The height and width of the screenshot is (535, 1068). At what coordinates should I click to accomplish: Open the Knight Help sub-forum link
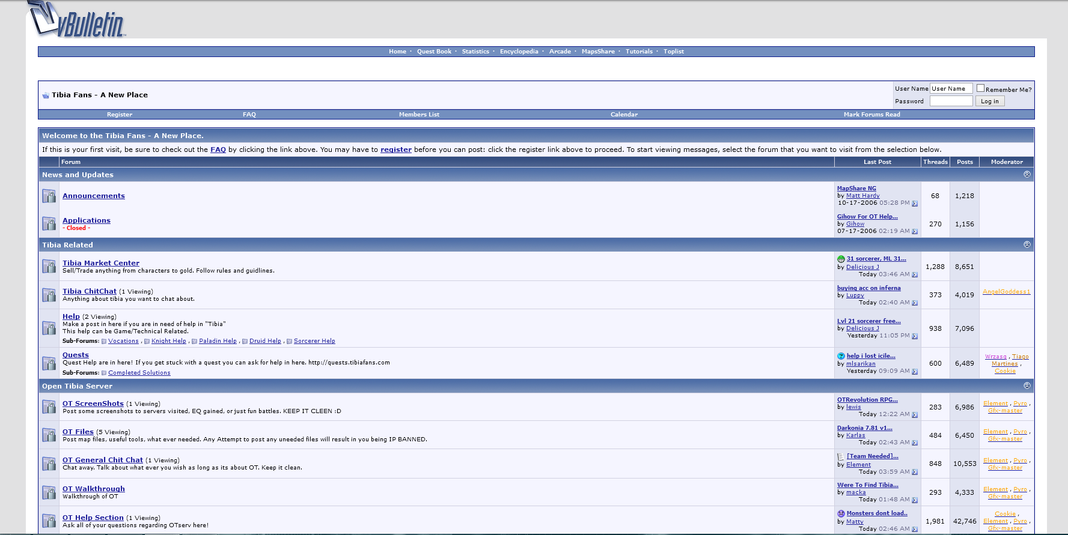point(169,341)
